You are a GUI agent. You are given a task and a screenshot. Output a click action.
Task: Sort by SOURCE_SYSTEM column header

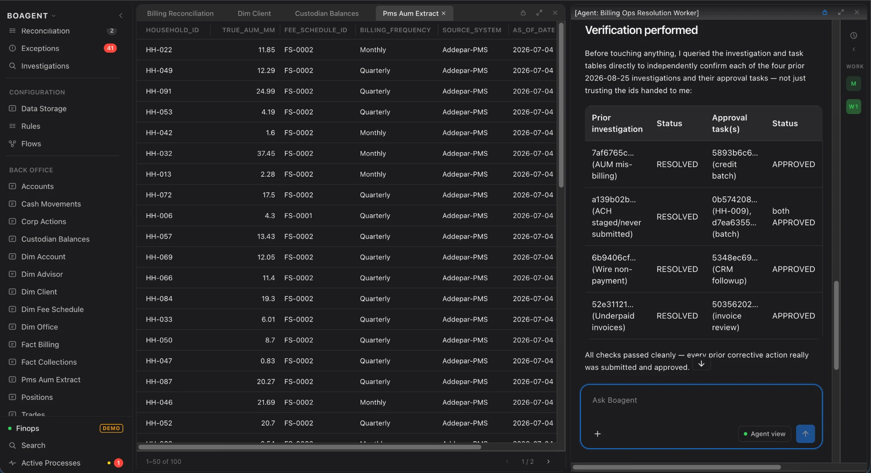pos(472,30)
